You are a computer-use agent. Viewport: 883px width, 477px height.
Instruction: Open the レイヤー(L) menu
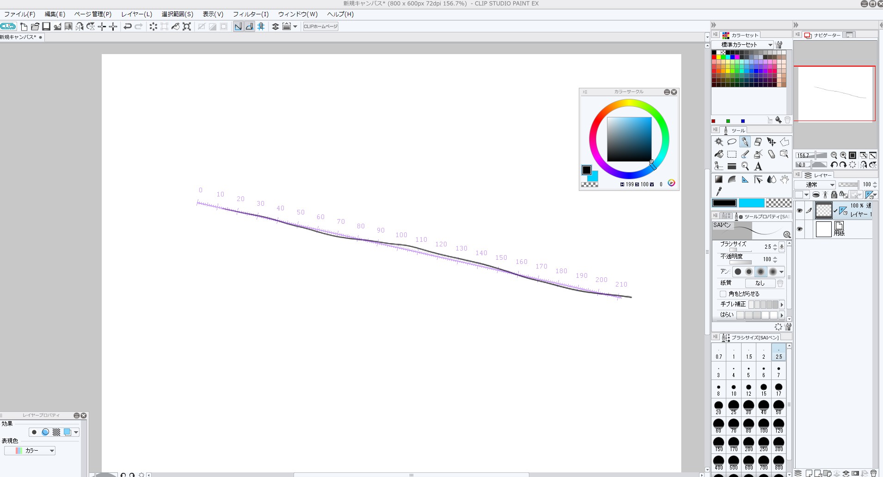pos(137,14)
